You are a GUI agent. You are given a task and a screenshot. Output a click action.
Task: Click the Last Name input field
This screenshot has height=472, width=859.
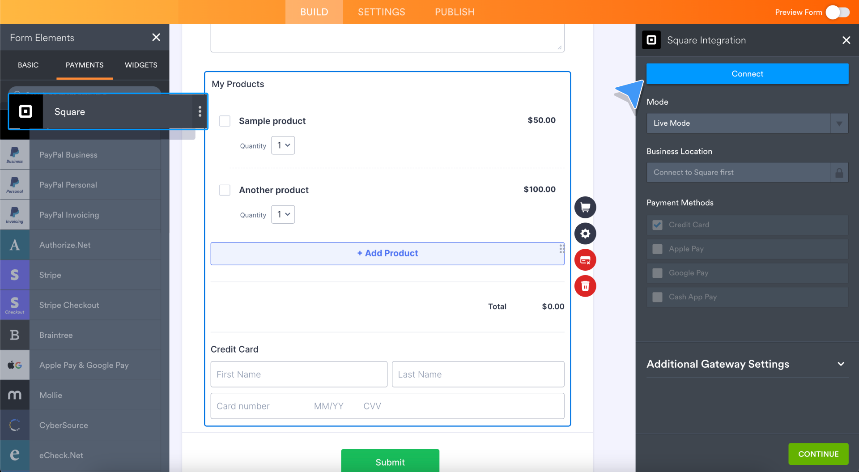[x=478, y=374]
